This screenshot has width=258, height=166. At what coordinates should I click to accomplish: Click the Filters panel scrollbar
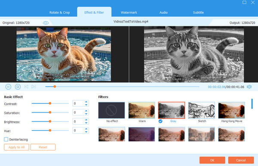coord(252,104)
